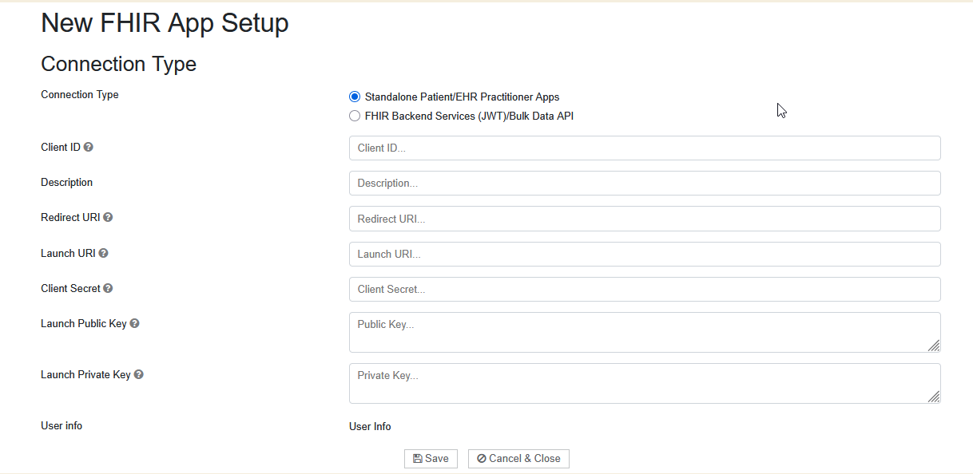Click the Launch Private Key help icon
Screen dimensions: 973x474
point(138,374)
